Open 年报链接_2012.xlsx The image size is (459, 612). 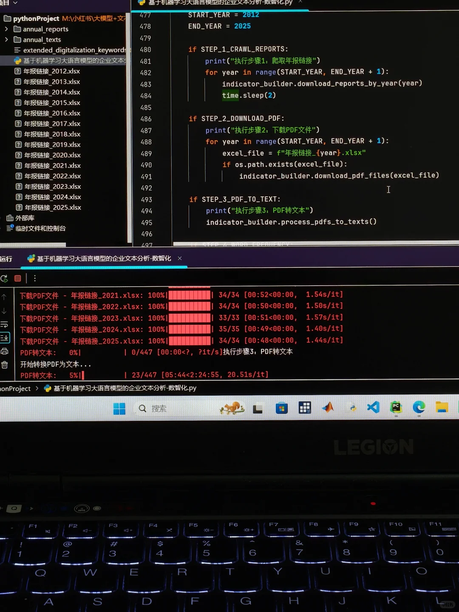click(x=48, y=71)
